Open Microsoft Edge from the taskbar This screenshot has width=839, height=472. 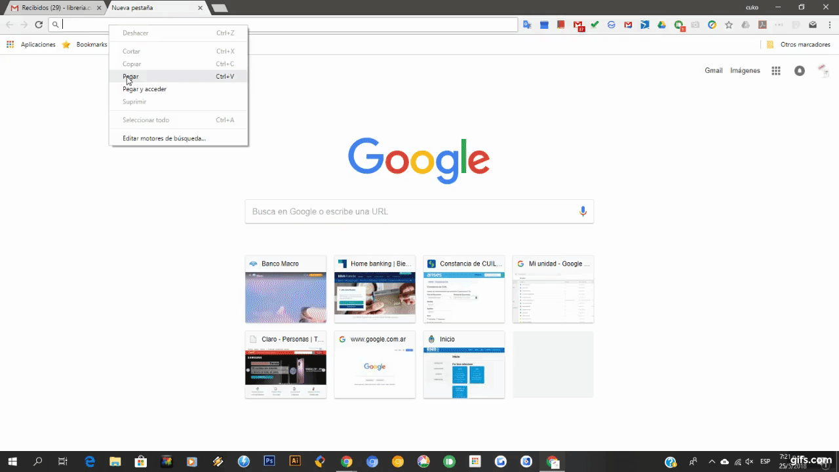coord(90,462)
